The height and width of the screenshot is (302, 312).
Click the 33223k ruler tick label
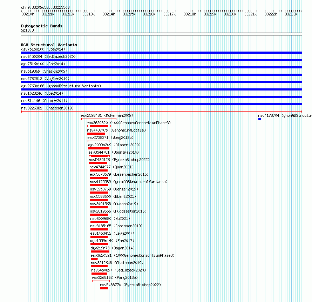point(291,14)
